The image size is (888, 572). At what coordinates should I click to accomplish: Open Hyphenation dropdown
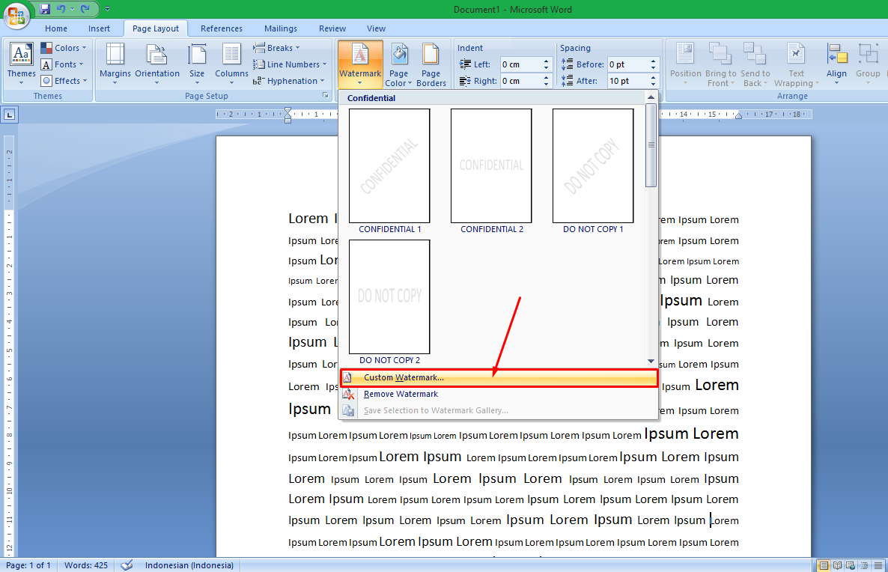pyautogui.click(x=289, y=81)
